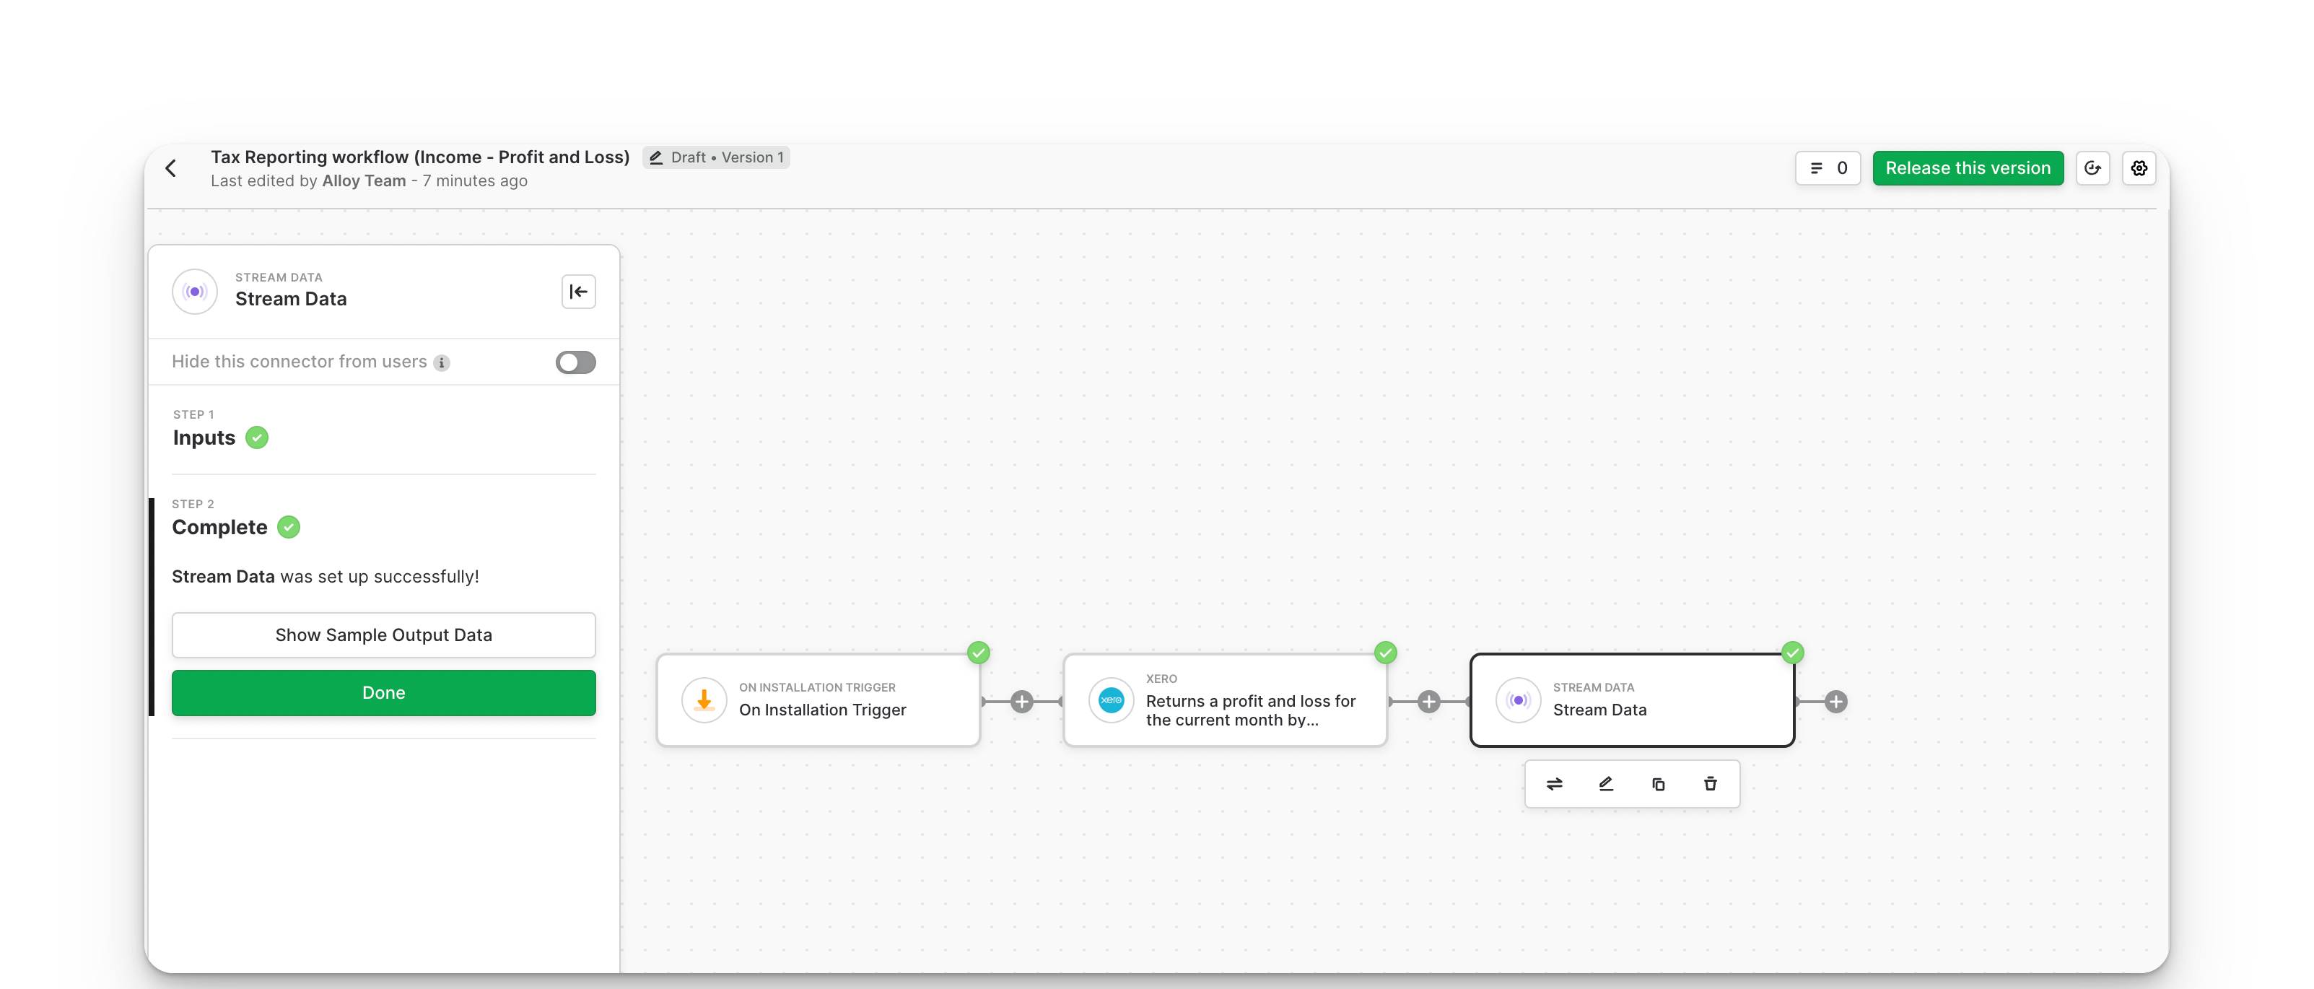
Task: Show Sample Output Data
Action: pyautogui.click(x=383, y=635)
